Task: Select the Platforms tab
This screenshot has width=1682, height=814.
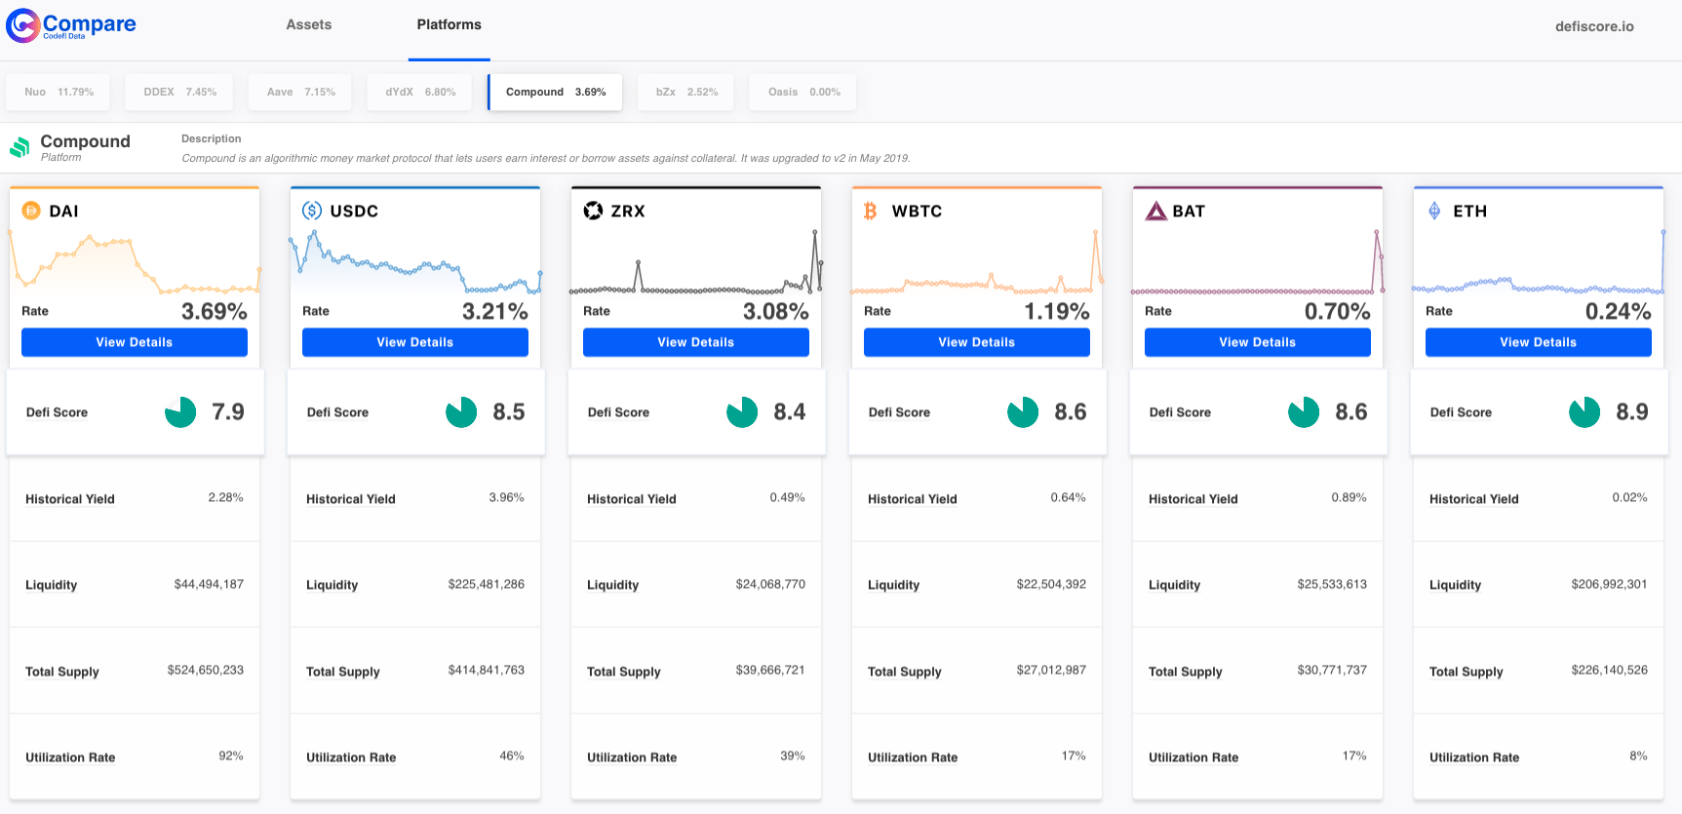Action: [449, 24]
